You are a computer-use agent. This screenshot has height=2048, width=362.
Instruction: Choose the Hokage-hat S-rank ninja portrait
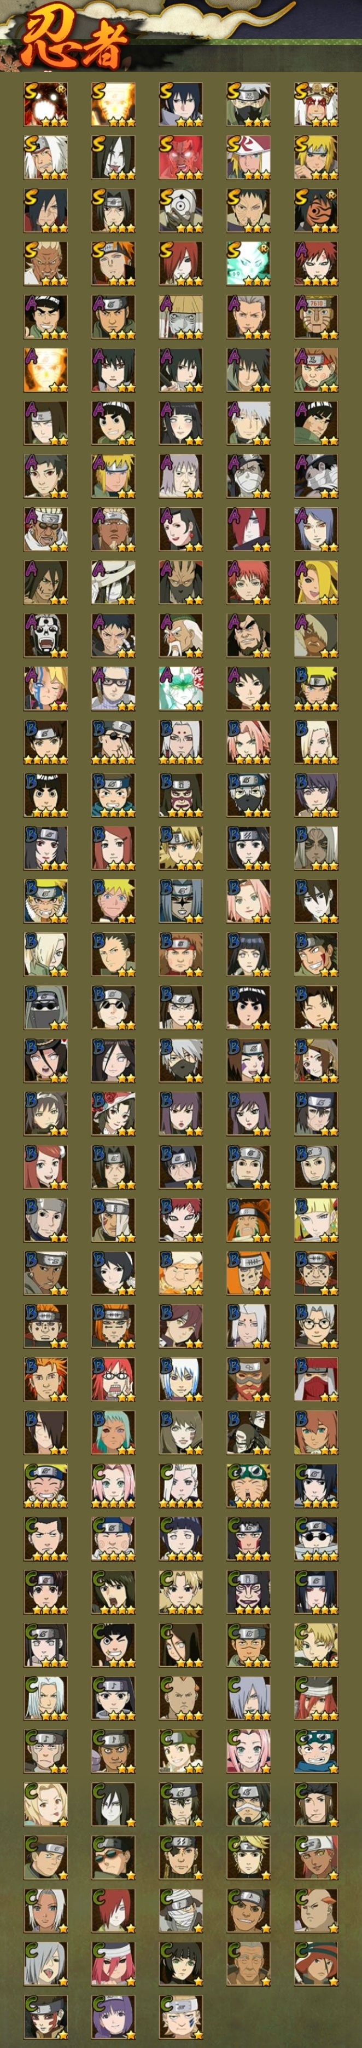coord(248,157)
